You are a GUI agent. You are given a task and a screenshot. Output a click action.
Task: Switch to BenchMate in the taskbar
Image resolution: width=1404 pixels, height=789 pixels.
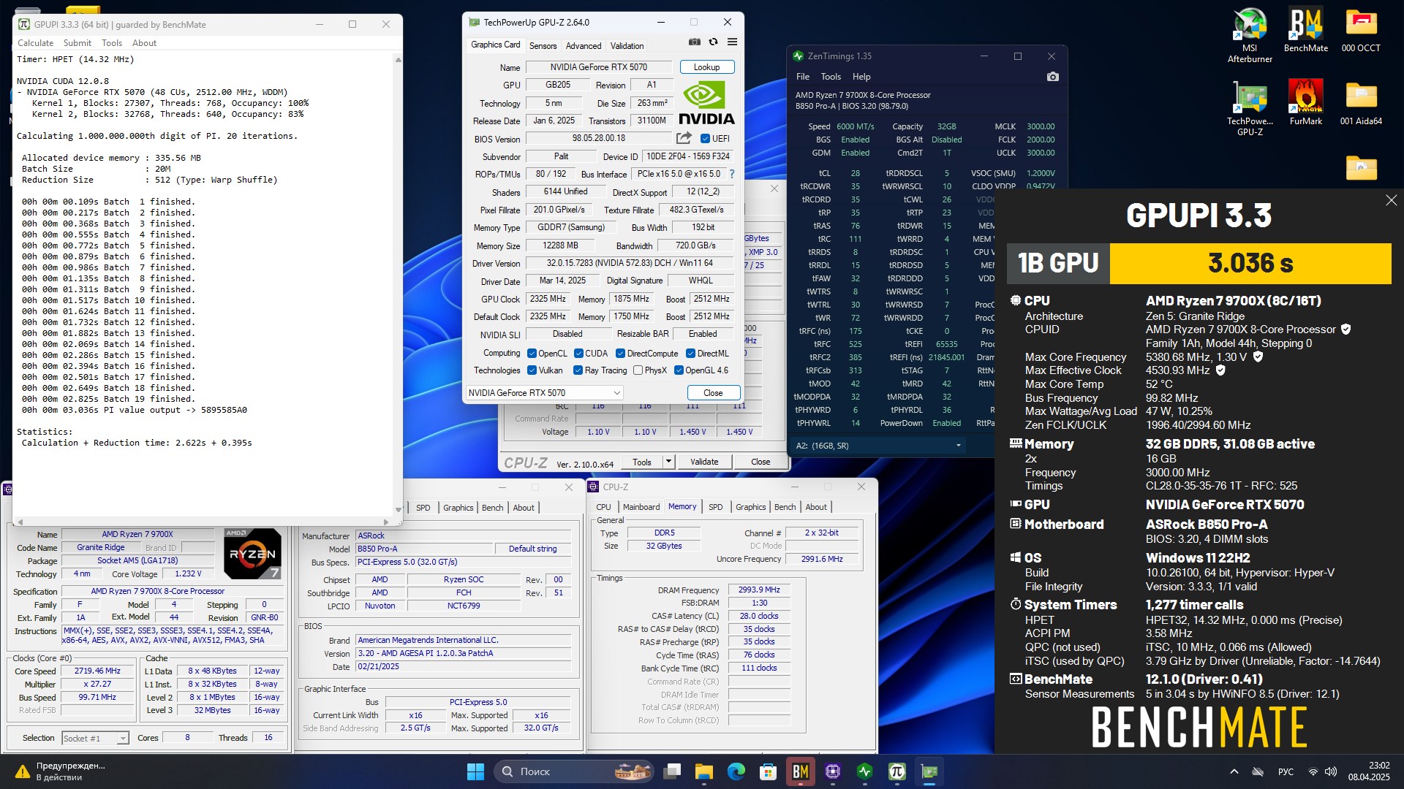click(x=801, y=771)
